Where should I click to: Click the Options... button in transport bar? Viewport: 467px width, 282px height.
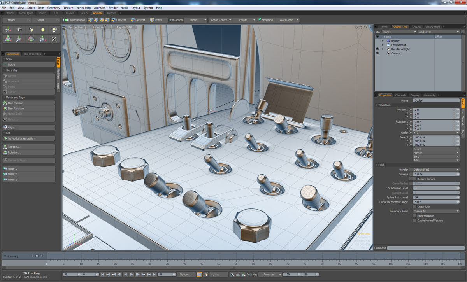(186, 275)
